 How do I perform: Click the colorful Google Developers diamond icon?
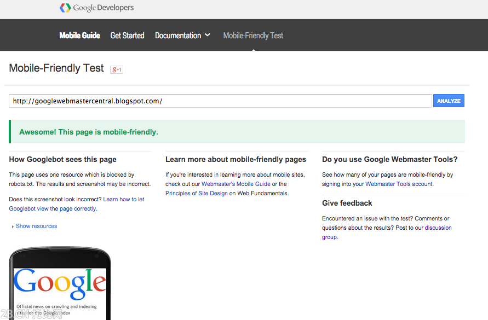pos(65,8)
